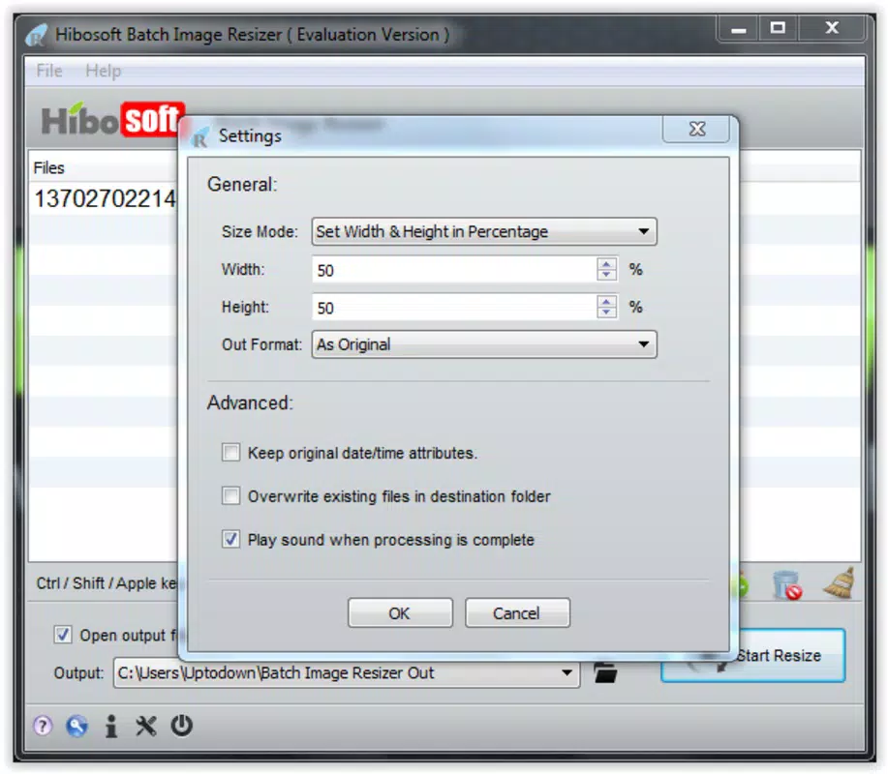Close the Hibosoft main window

pyautogui.click(x=831, y=28)
